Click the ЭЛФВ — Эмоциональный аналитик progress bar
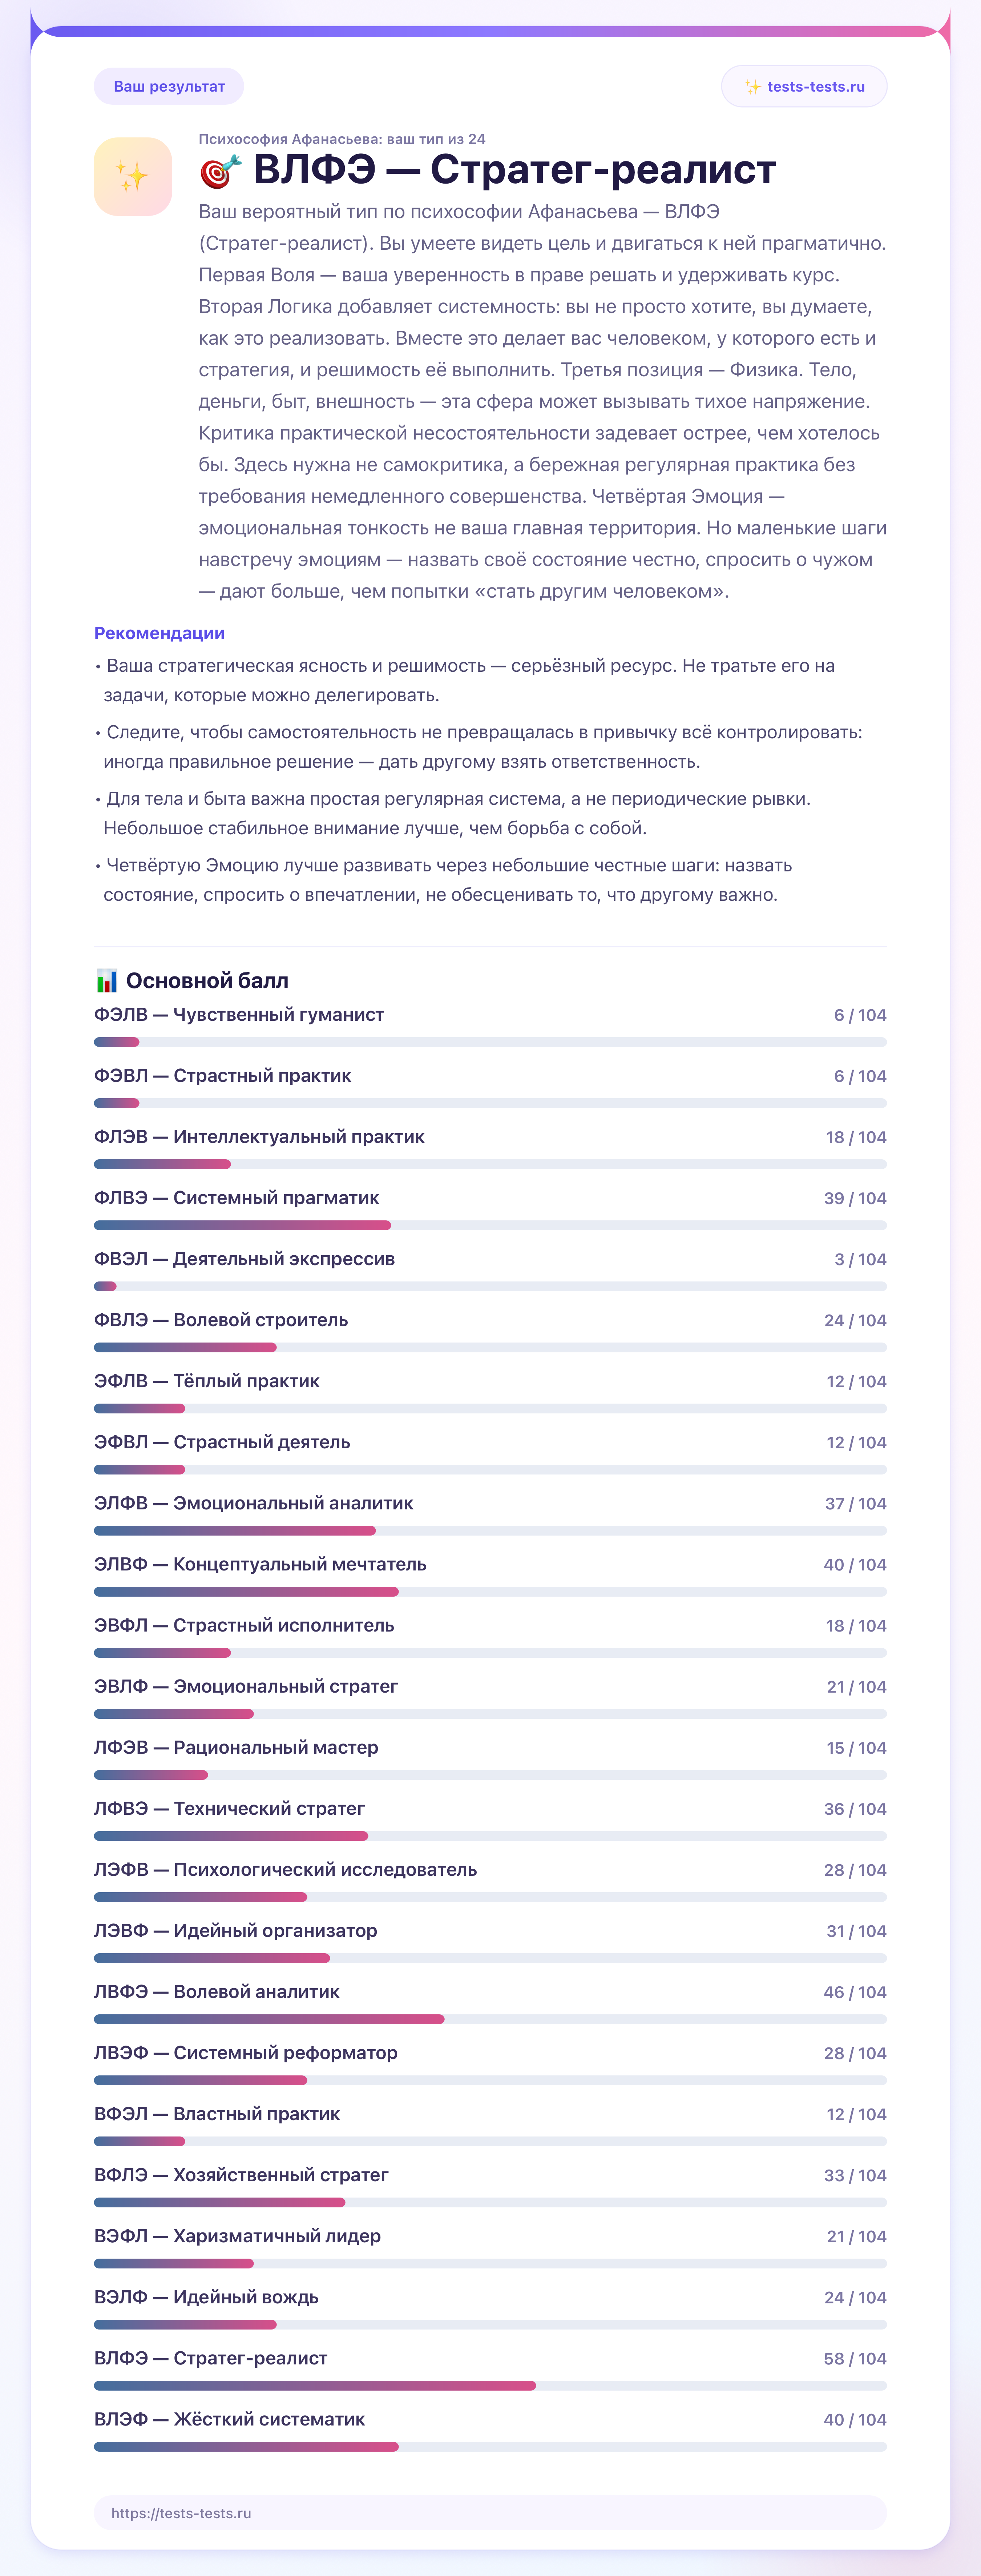This screenshot has height=2576, width=981. click(490, 1530)
